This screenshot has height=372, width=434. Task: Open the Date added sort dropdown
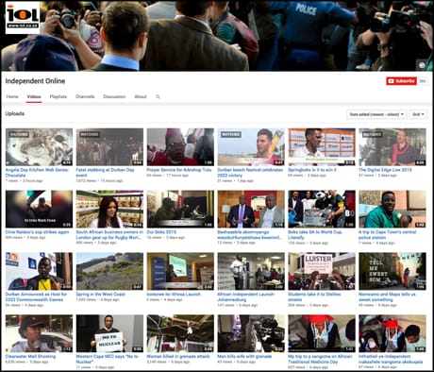tap(376, 114)
